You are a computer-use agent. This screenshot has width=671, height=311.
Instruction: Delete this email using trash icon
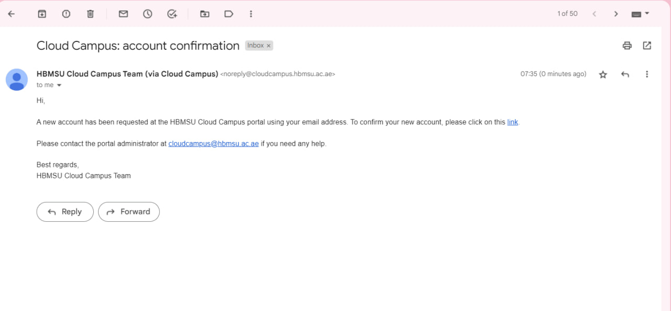[90, 14]
